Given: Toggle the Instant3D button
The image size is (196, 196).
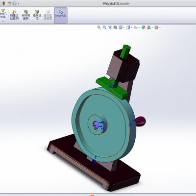Looking at the screenshot, I should click(x=61, y=15).
